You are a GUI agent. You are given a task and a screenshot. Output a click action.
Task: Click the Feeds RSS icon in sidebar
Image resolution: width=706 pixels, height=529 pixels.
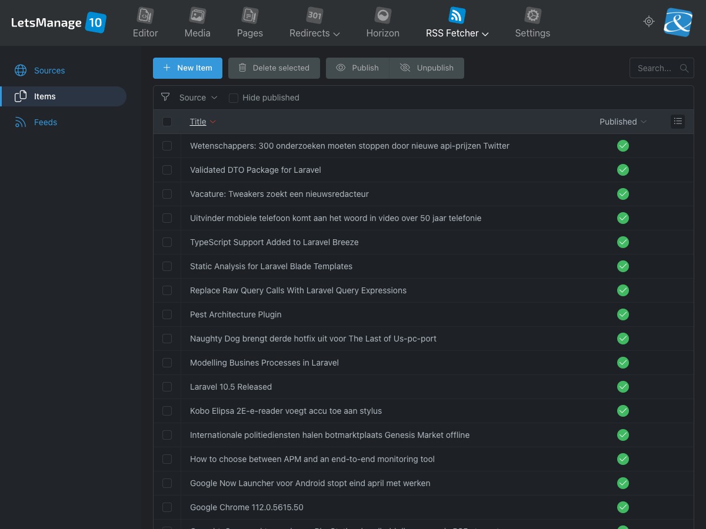[x=21, y=122]
